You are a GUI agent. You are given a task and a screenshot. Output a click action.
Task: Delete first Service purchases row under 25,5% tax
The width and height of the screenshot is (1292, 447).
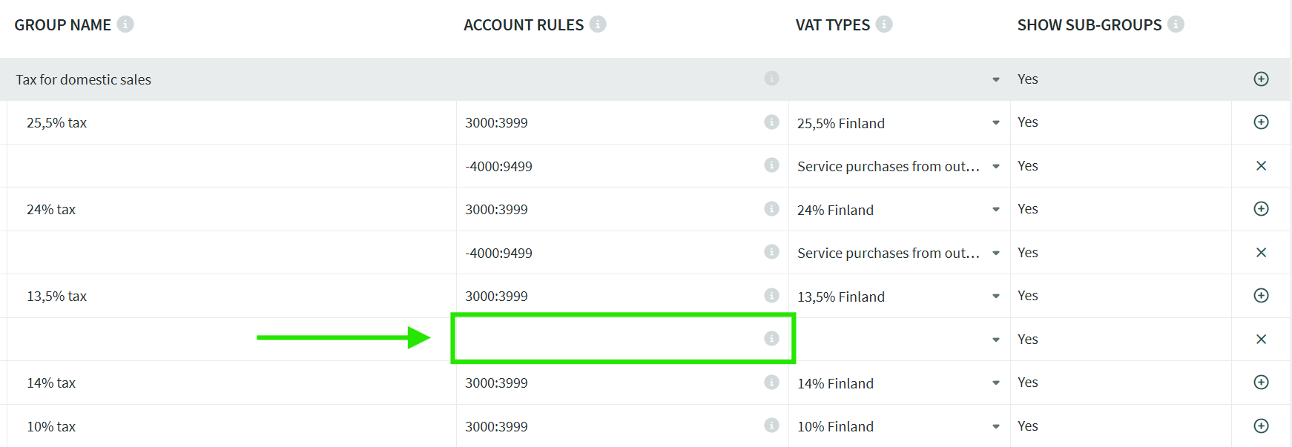(x=1261, y=166)
